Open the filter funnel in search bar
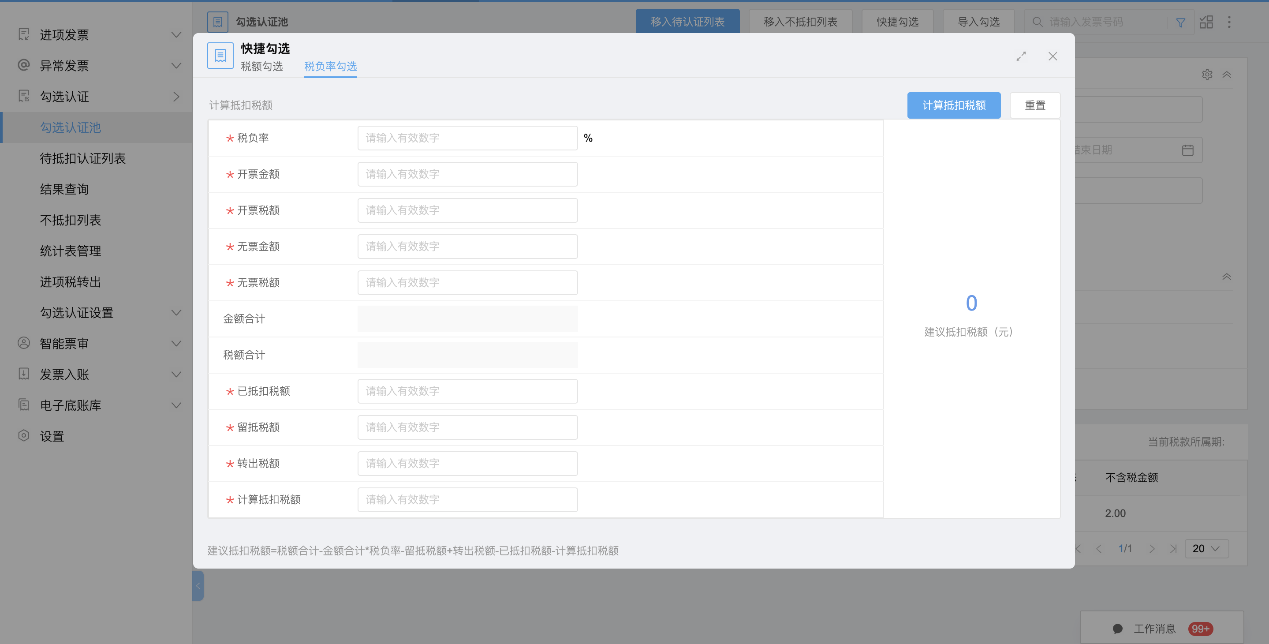 click(x=1181, y=22)
